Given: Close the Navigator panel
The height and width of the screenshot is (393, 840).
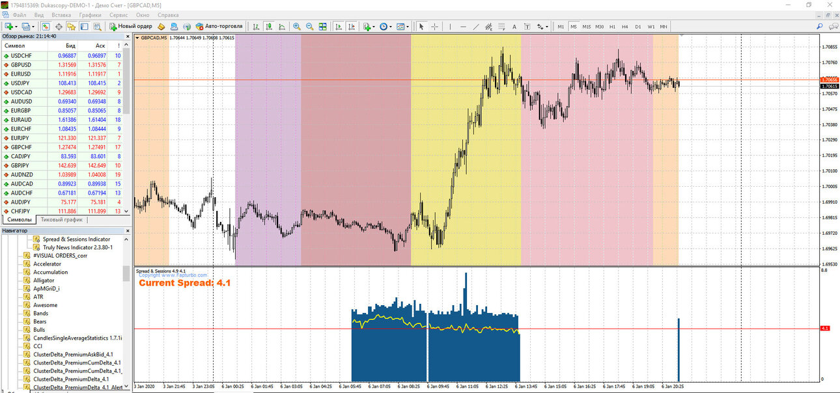Looking at the screenshot, I should 126,230.
